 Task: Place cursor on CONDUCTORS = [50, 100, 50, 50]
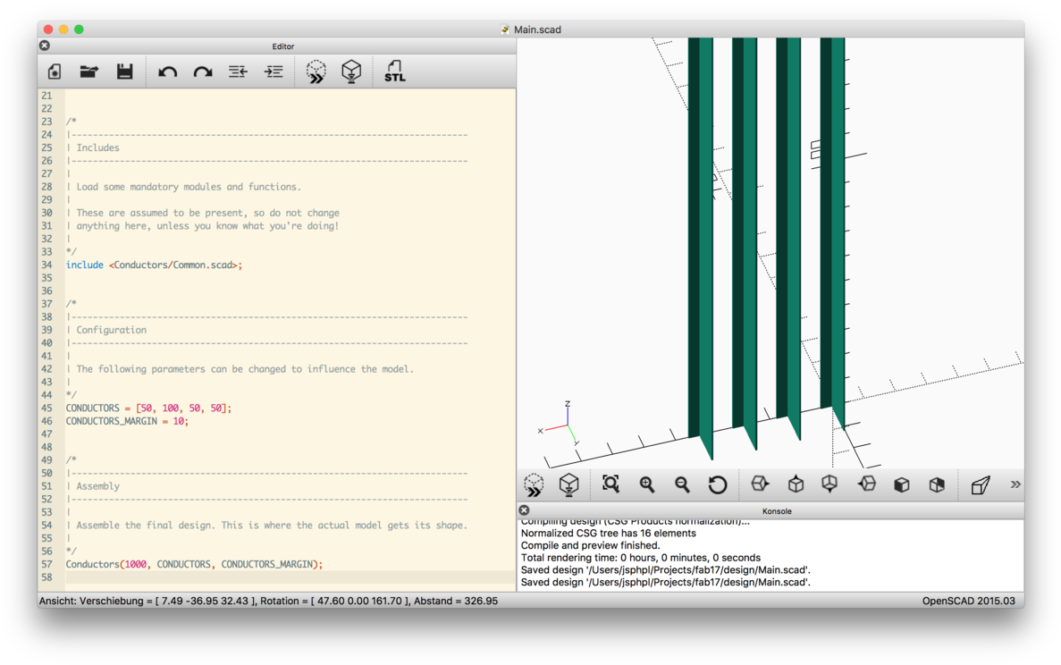(x=148, y=408)
